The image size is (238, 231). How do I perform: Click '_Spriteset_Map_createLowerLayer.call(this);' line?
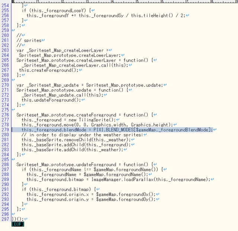(75, 65)
